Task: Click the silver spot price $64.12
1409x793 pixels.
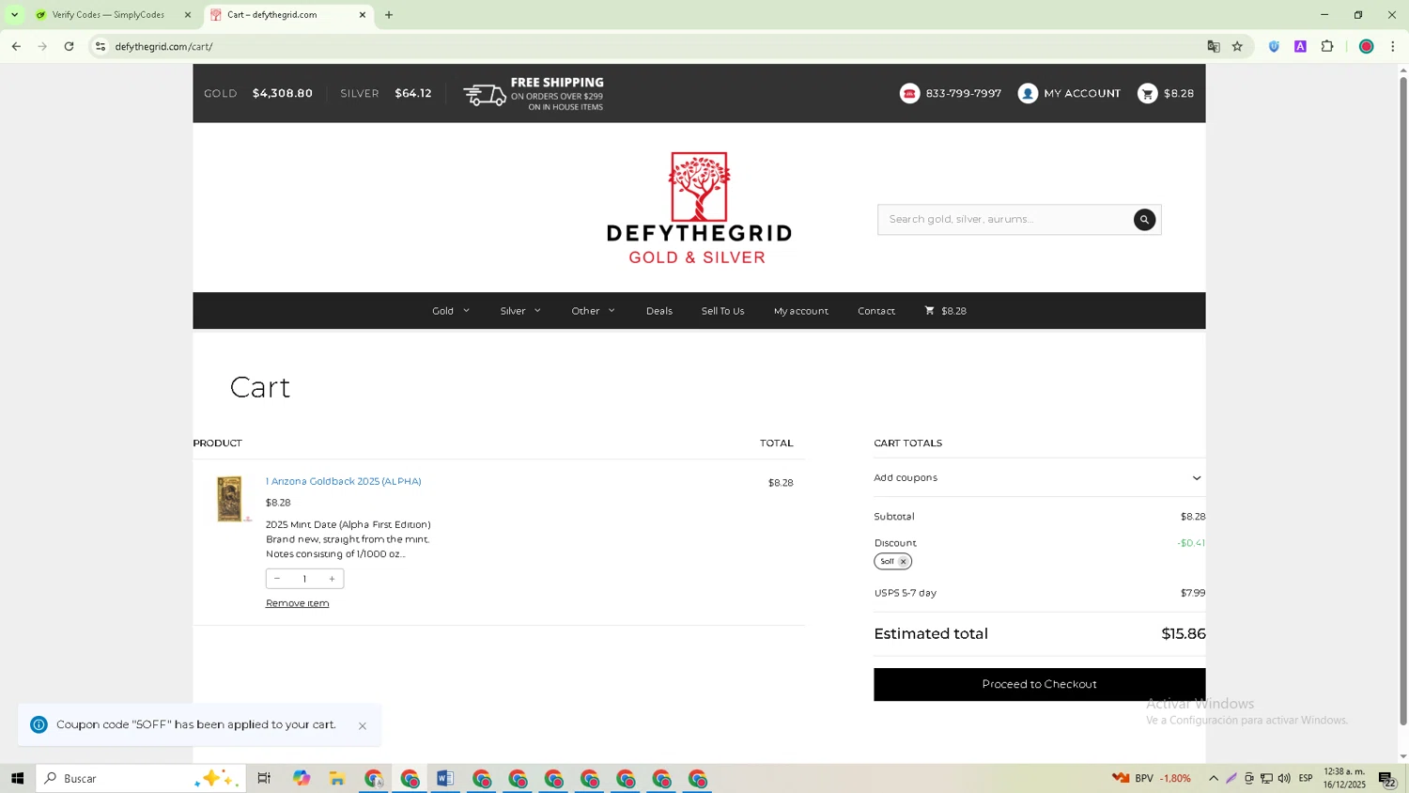Action: pos(413,93)
